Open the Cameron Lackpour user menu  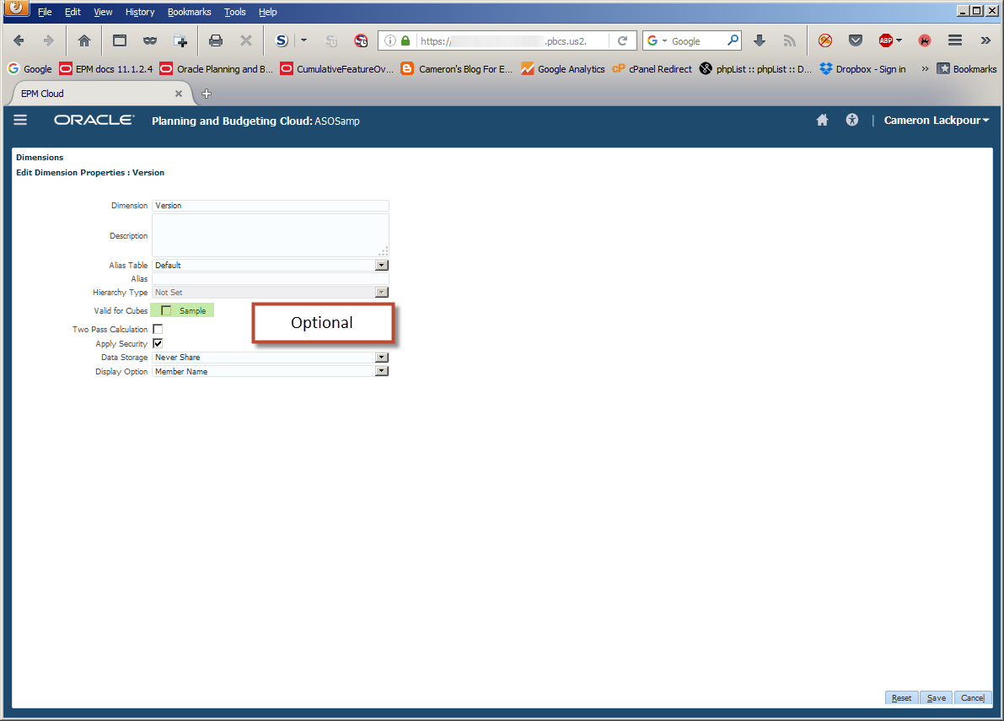[x=936, y=121]
